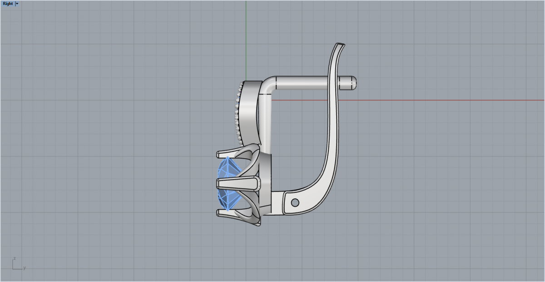The image size is (545, 282).
Task: Click the middle prong of the stone setting
Action: (236, 184)
